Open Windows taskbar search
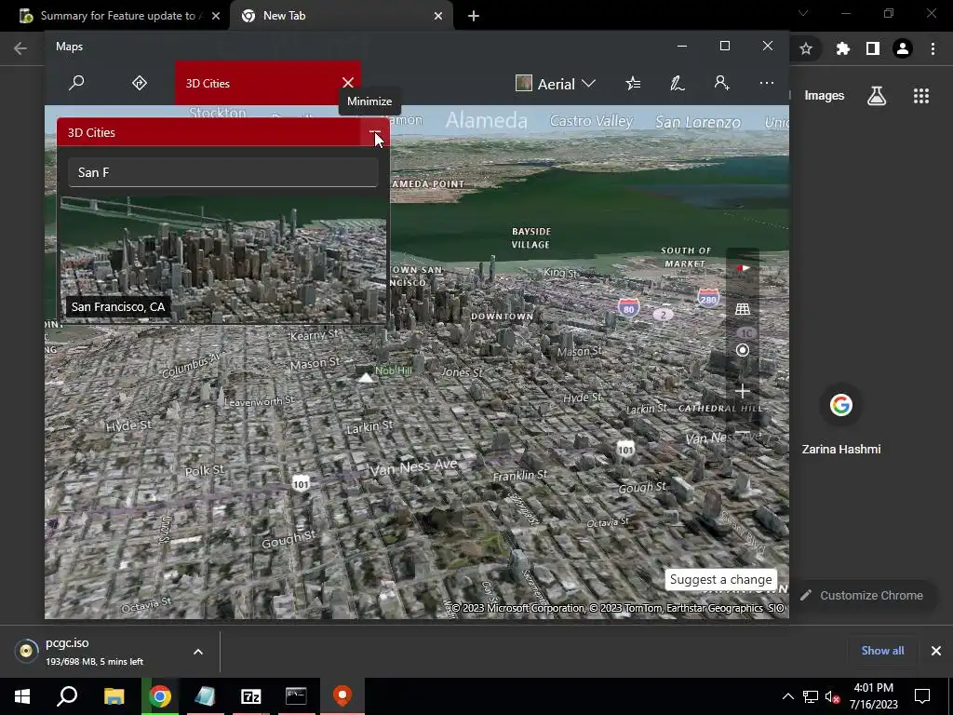Image resolution: width=953 pixels, height=715 pixels. point(67,696)
